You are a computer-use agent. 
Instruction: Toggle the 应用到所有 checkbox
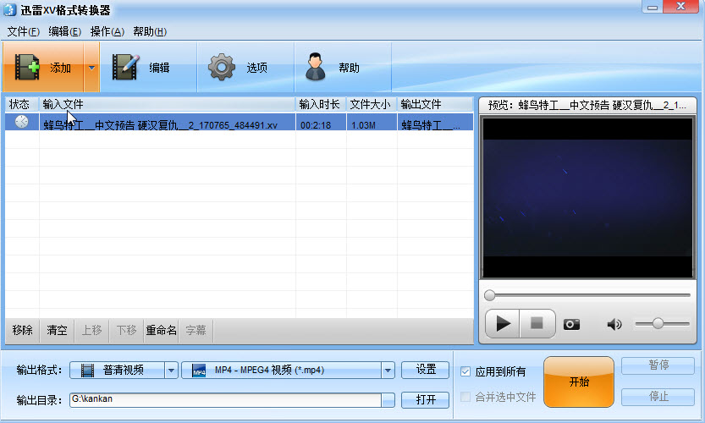coord(465,371)
